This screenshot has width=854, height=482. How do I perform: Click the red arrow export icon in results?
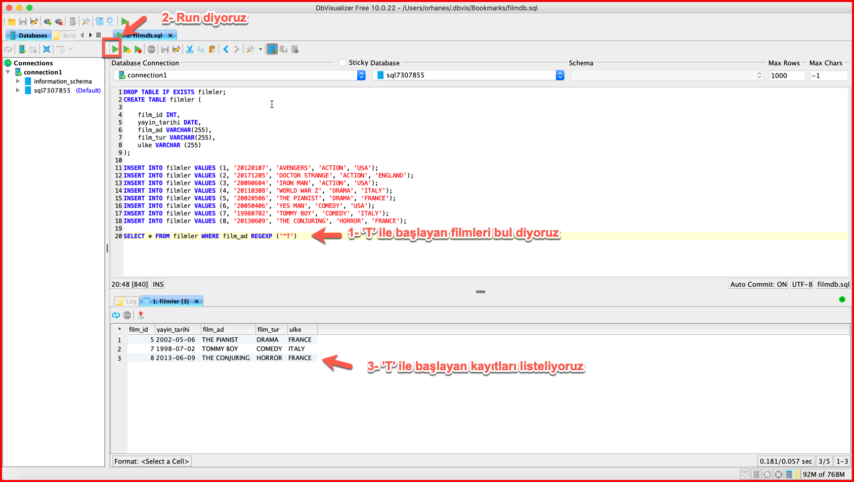coord(141,315)
